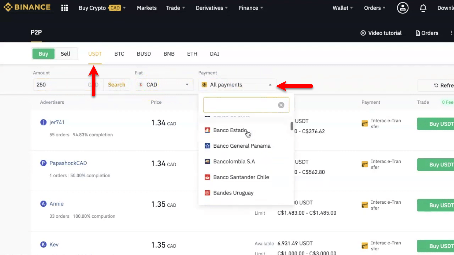This screenshot has width=454, height=255.
Task: Click the Refresh button
Action: tap(436, 85)
